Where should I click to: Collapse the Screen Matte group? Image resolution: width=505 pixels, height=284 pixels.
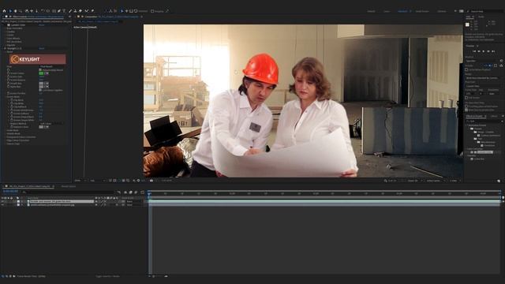click(6, 96)
